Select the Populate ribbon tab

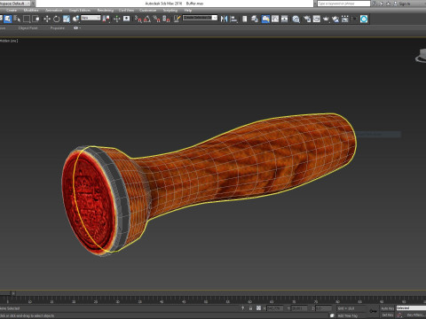tap(58, 28)
